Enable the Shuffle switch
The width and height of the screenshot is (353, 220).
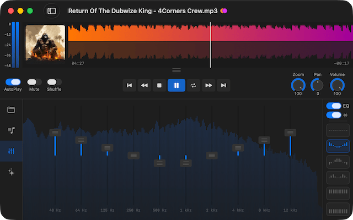coord(54,82)
